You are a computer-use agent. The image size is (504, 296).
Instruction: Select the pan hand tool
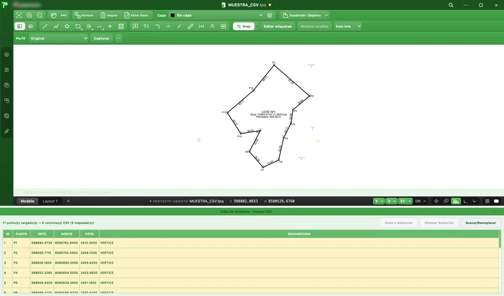[54, 15]
